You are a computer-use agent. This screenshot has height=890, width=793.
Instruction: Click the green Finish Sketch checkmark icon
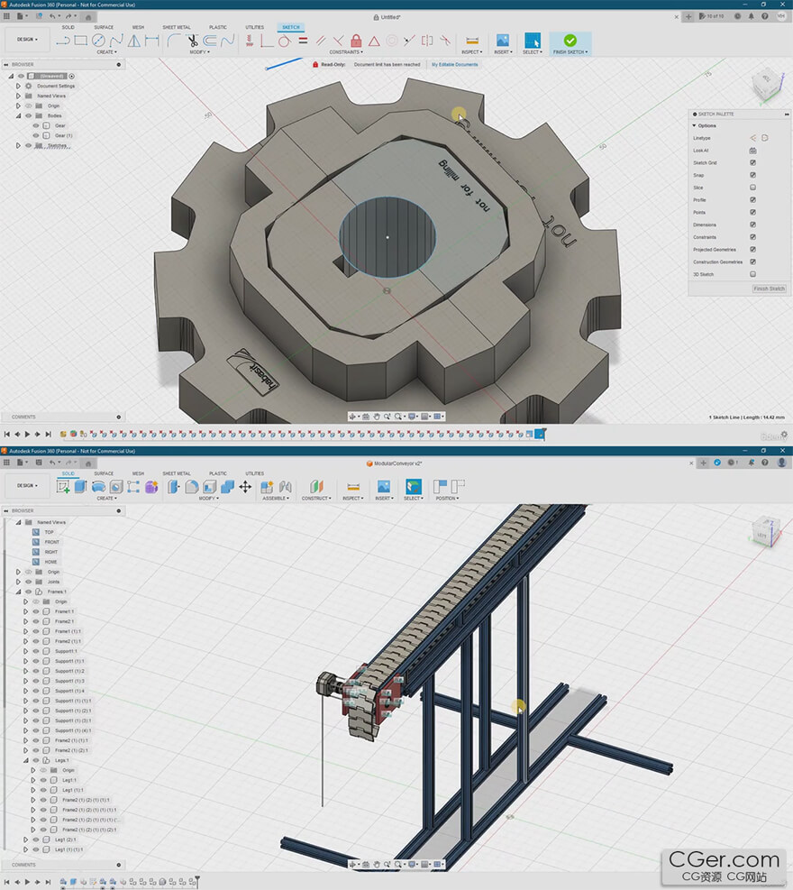pos(570,41)
